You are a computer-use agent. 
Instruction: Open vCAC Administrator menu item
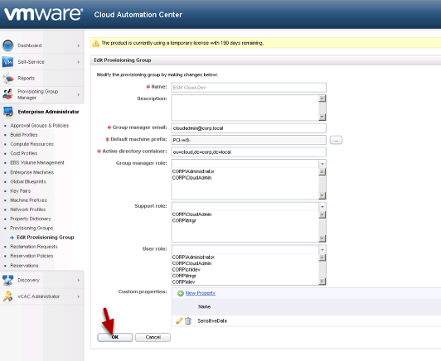pyautogui.click(x=38, y=296)
